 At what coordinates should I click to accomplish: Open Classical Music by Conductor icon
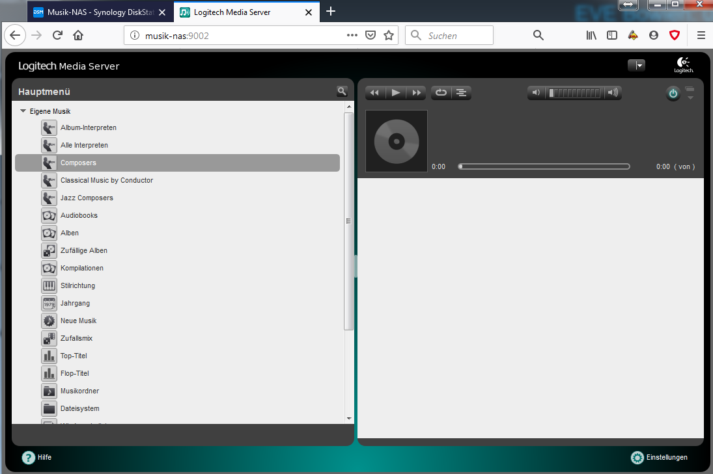coord(49,180)
